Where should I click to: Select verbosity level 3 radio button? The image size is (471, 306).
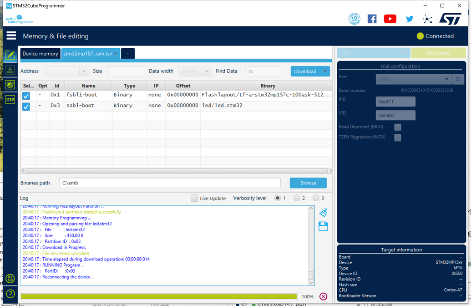pyautogui.click(x=316, y=198)
